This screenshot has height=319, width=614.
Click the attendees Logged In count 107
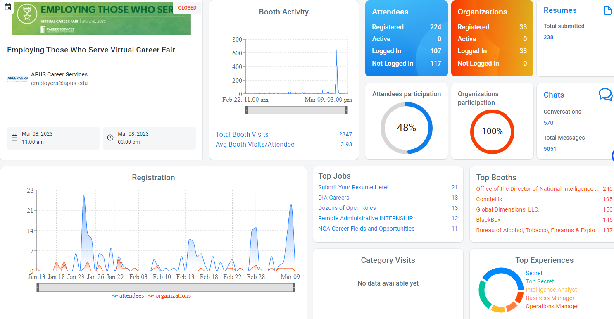point(436,51)
